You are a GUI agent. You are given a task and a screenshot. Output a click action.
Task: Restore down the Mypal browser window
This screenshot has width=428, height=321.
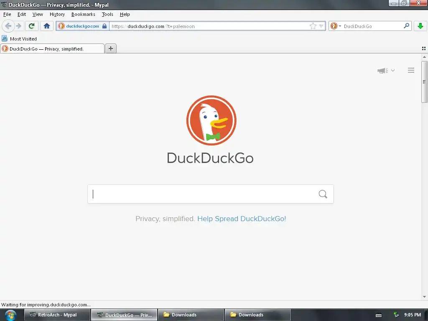pyautogui.click(x=404, y=3)
